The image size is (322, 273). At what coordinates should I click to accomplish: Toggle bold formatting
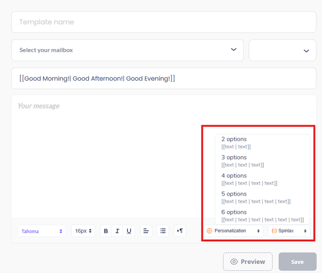pyautogui.click(x=106, y=231)
